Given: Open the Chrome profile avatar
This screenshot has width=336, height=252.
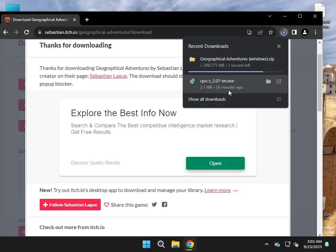Looking at the screenshot, I should [305, 32].
